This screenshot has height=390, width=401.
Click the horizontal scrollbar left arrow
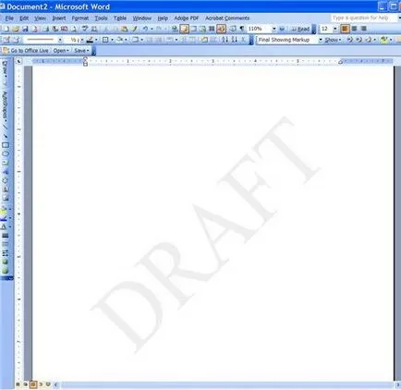pos(56,384)
